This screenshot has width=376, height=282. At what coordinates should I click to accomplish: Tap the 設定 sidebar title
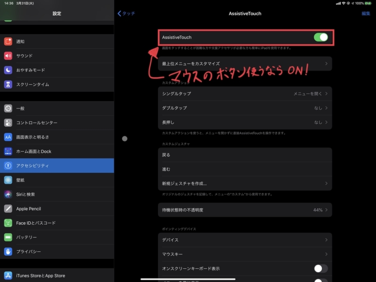tap(57, 14)
